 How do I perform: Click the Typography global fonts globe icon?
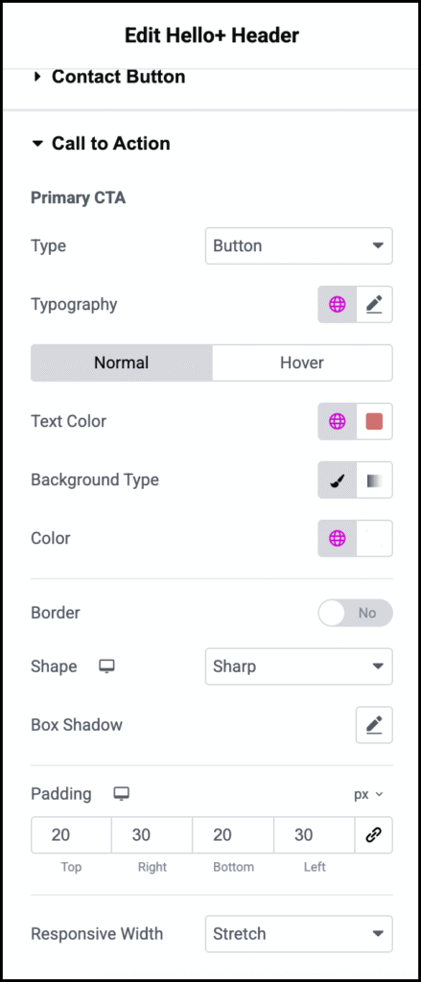[x=337, y=304]
